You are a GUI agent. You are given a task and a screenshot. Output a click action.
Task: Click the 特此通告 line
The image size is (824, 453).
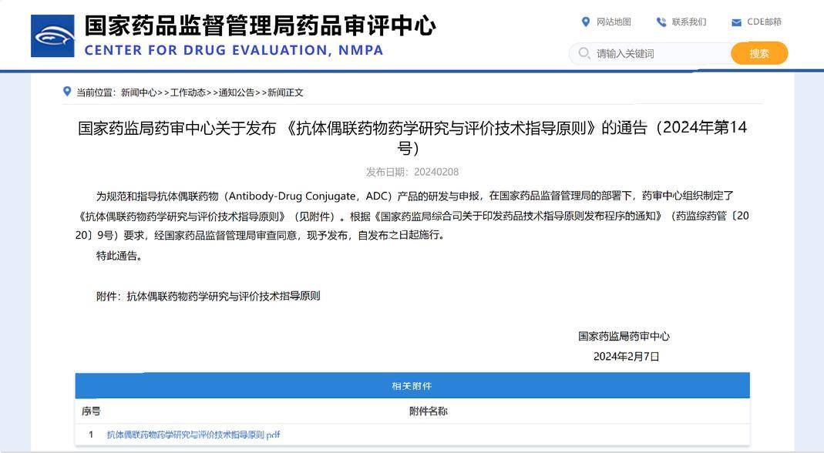(x=119, y=256)
